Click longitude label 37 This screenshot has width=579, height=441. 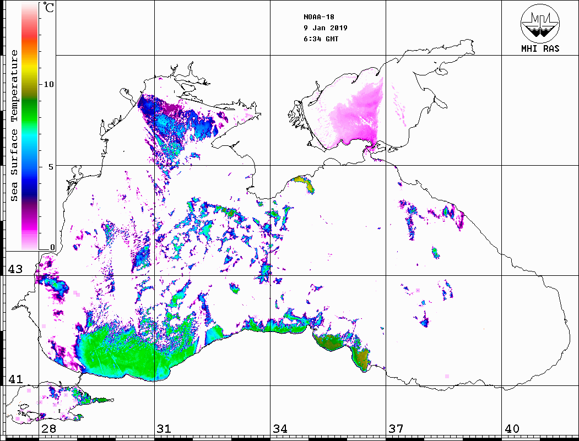pyautogui.click(x=396, y=429)
